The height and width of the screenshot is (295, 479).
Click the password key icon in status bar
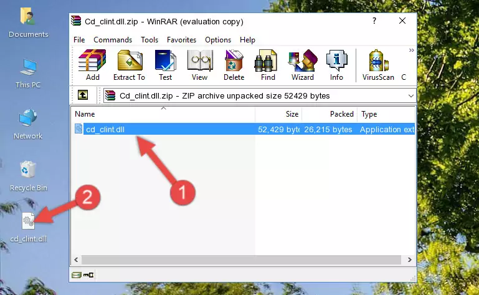(88, 275)
